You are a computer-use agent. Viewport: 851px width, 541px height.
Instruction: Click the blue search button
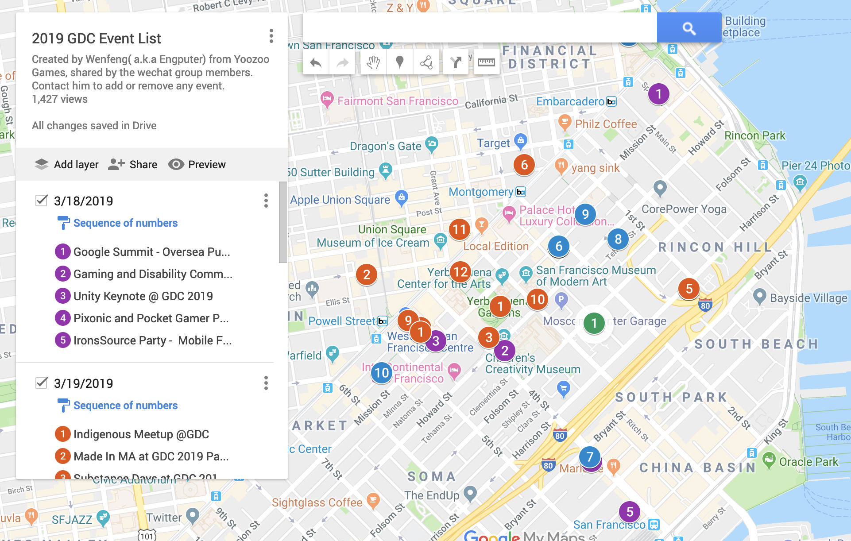(x=689, y=28)
